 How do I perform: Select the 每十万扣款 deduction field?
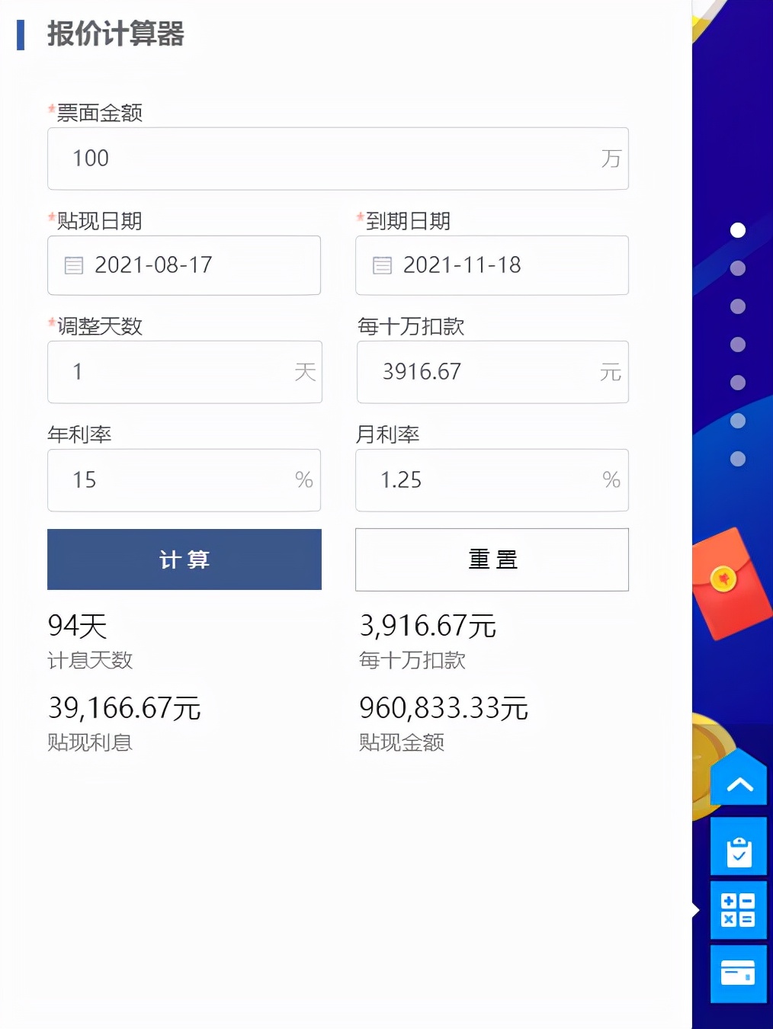click(x=492, y=372)
